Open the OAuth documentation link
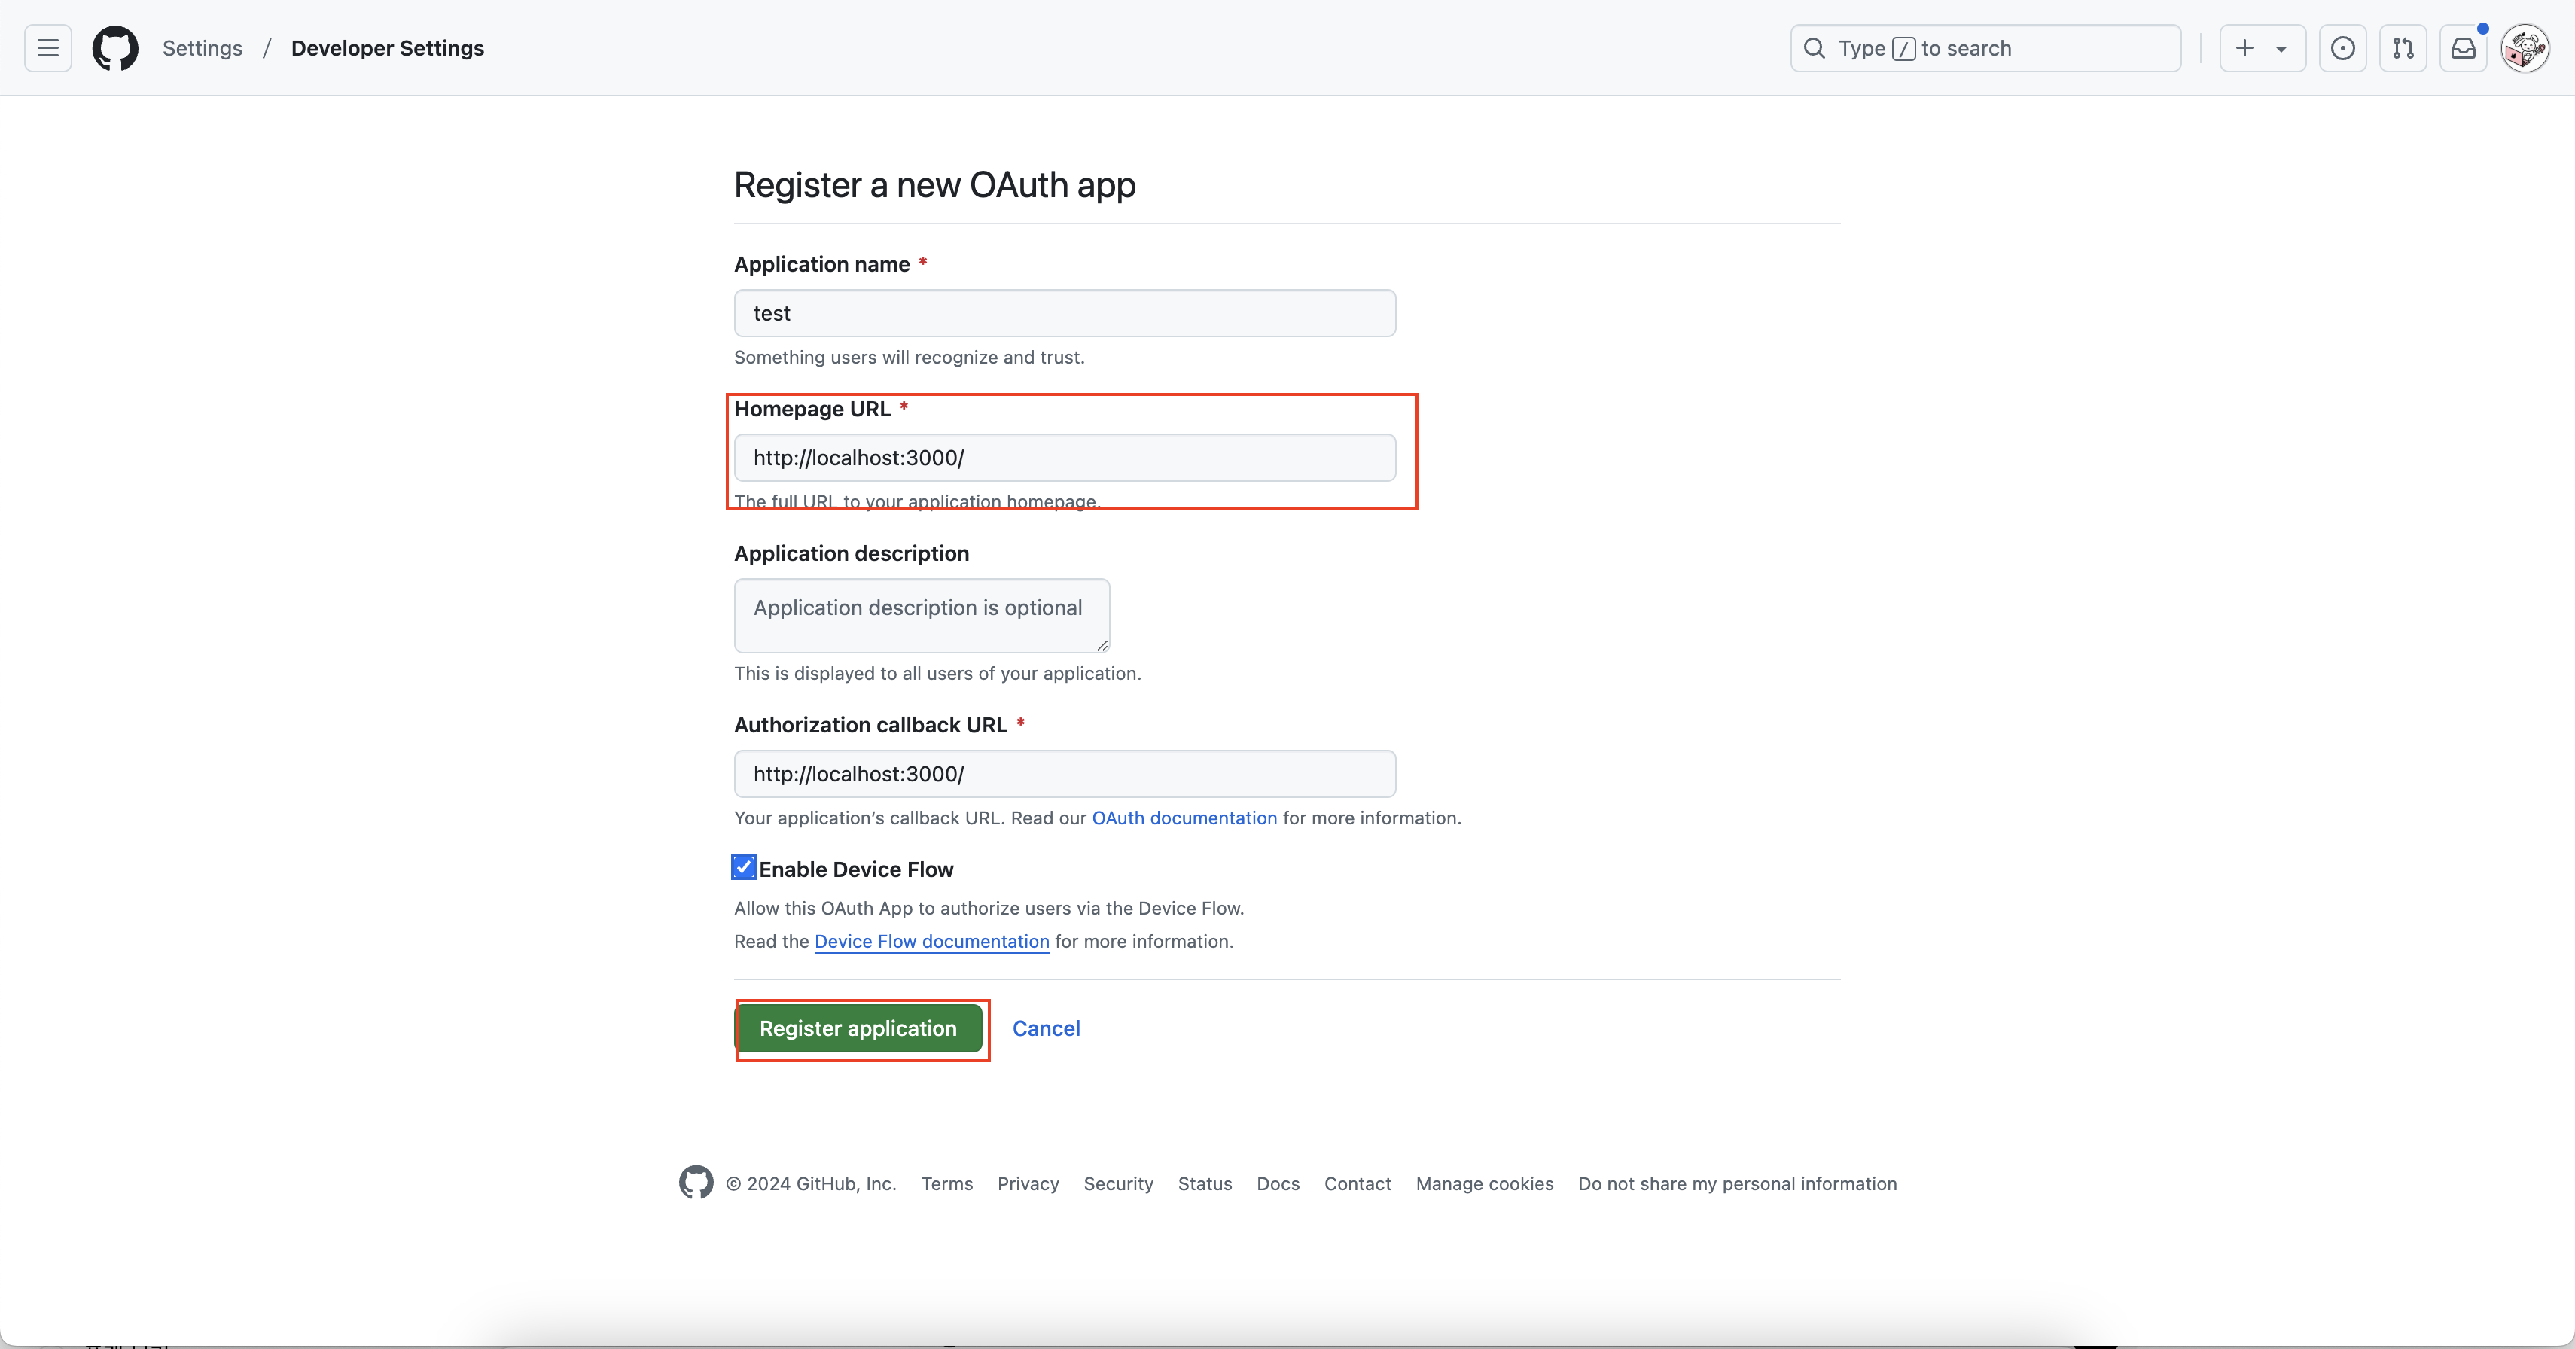Viewport: 2575px width, 1349px height. 1184,818
